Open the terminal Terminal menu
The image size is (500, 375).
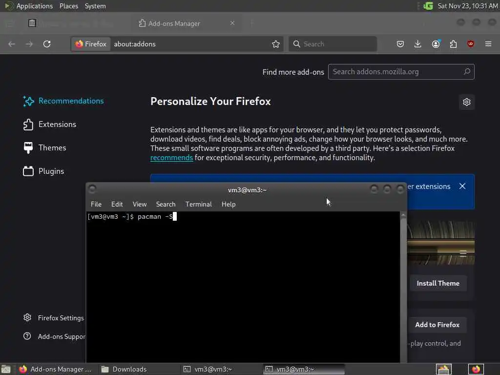click(198, 205)
